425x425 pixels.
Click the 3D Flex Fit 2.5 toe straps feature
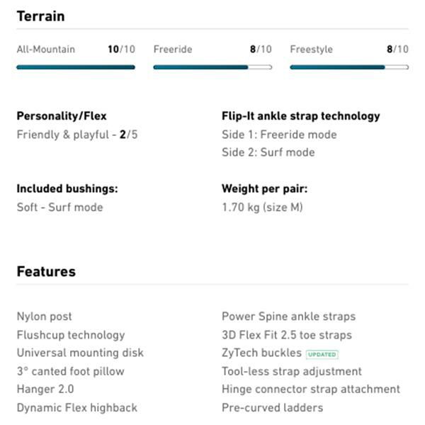(286, 335)
